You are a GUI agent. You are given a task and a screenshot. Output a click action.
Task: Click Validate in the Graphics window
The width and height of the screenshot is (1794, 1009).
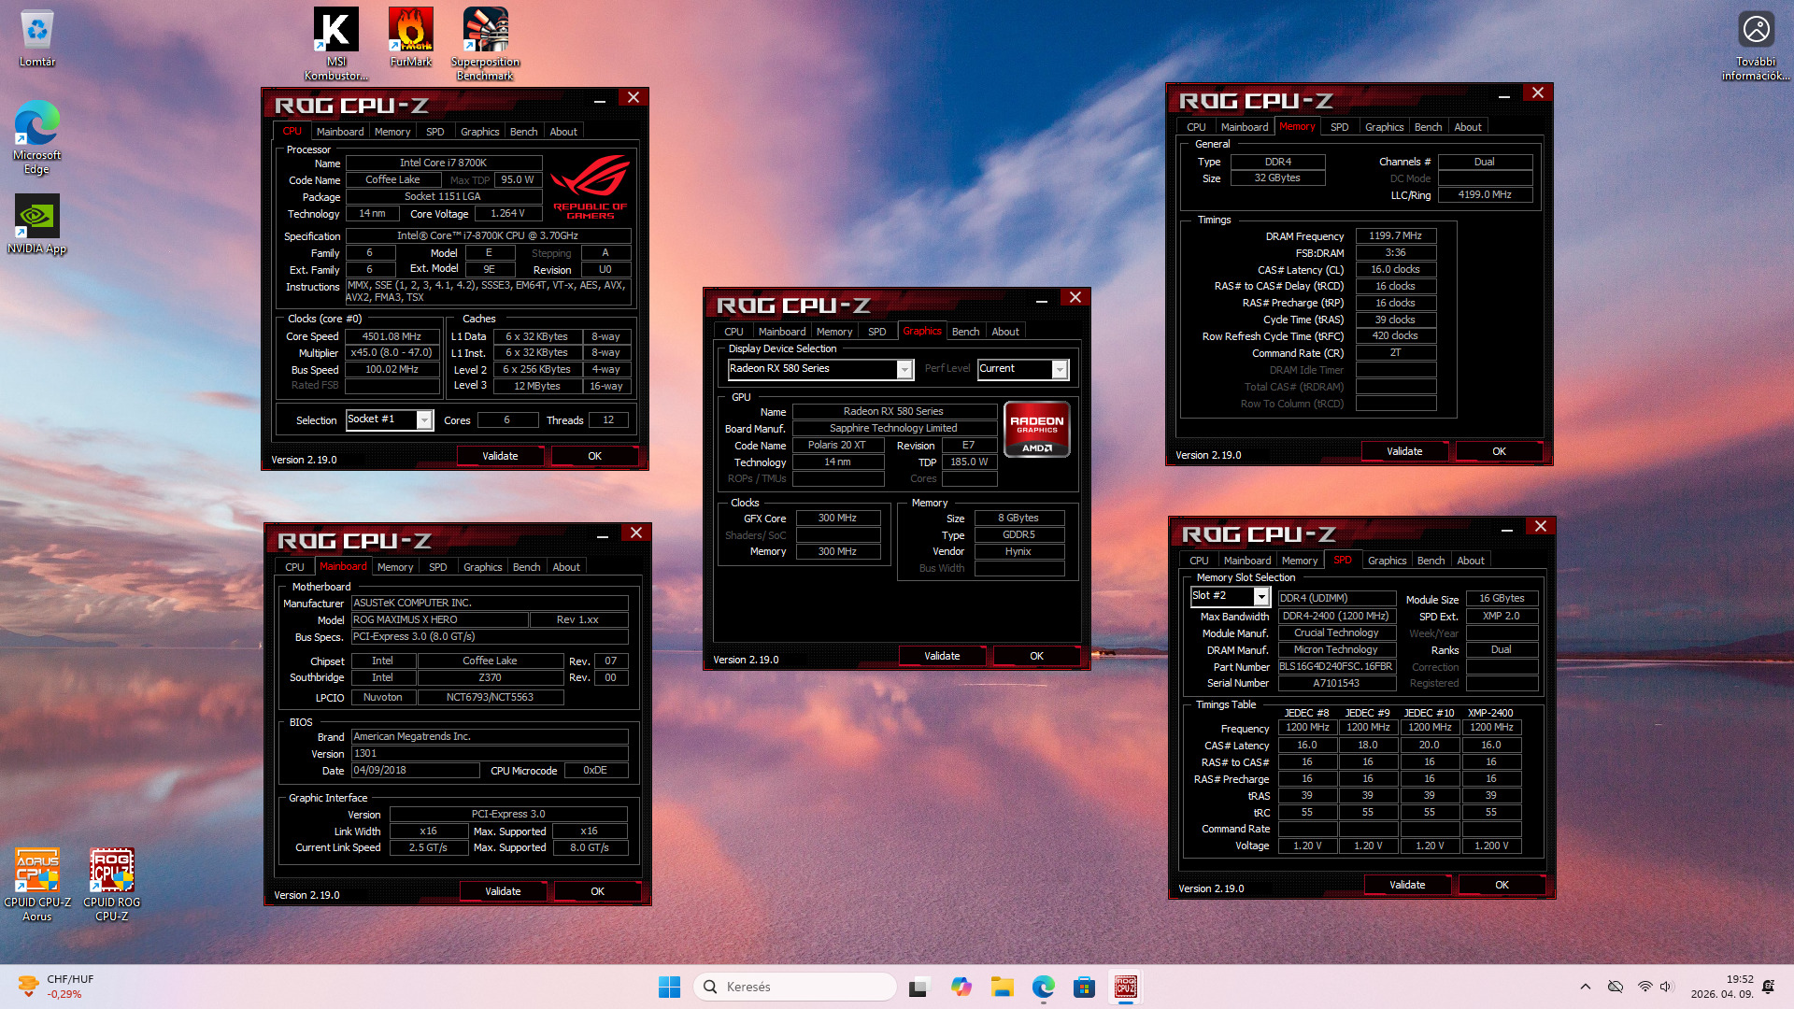coord(942,656)
